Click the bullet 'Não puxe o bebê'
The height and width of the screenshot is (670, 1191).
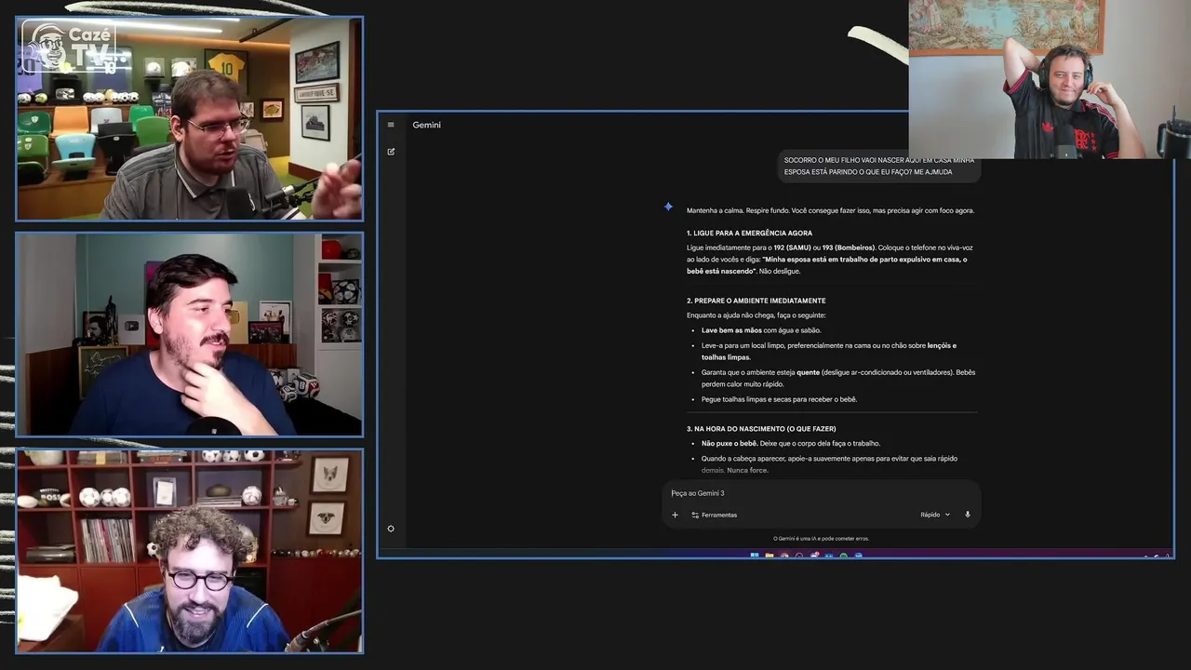pos(790,444)
